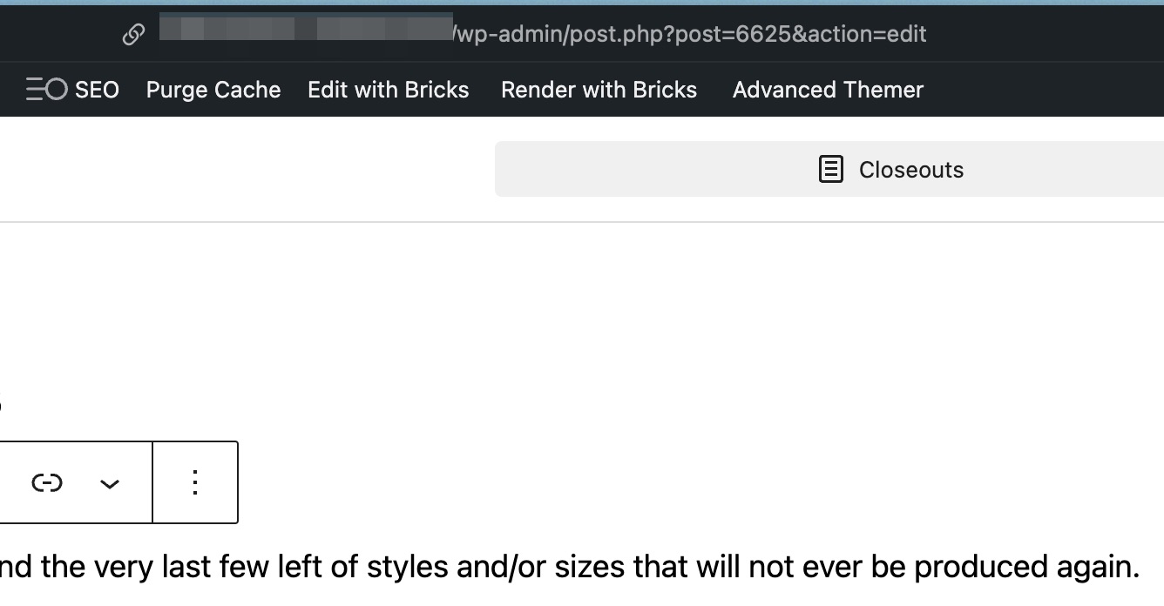Insert a link using the block toolbar link icon
The width and height of the screenshot is (1164, 606).
[47, 482]
